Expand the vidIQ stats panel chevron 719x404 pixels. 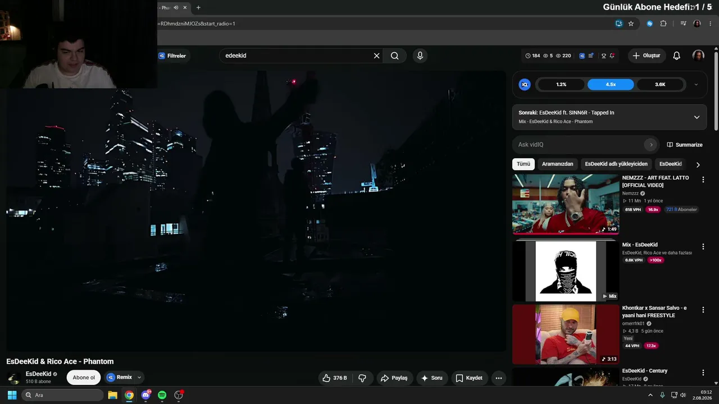pyautogui.click(x=696, y=85)
